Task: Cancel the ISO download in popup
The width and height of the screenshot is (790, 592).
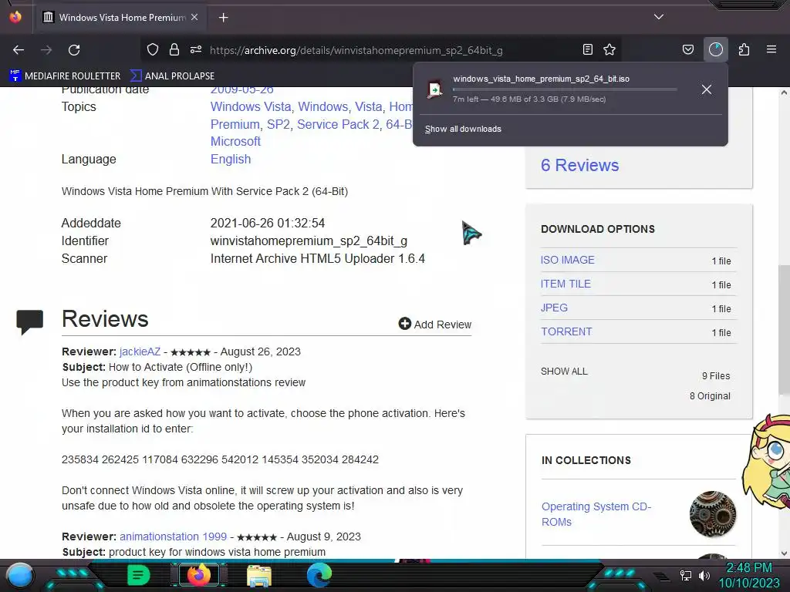Action: point(707,89)
